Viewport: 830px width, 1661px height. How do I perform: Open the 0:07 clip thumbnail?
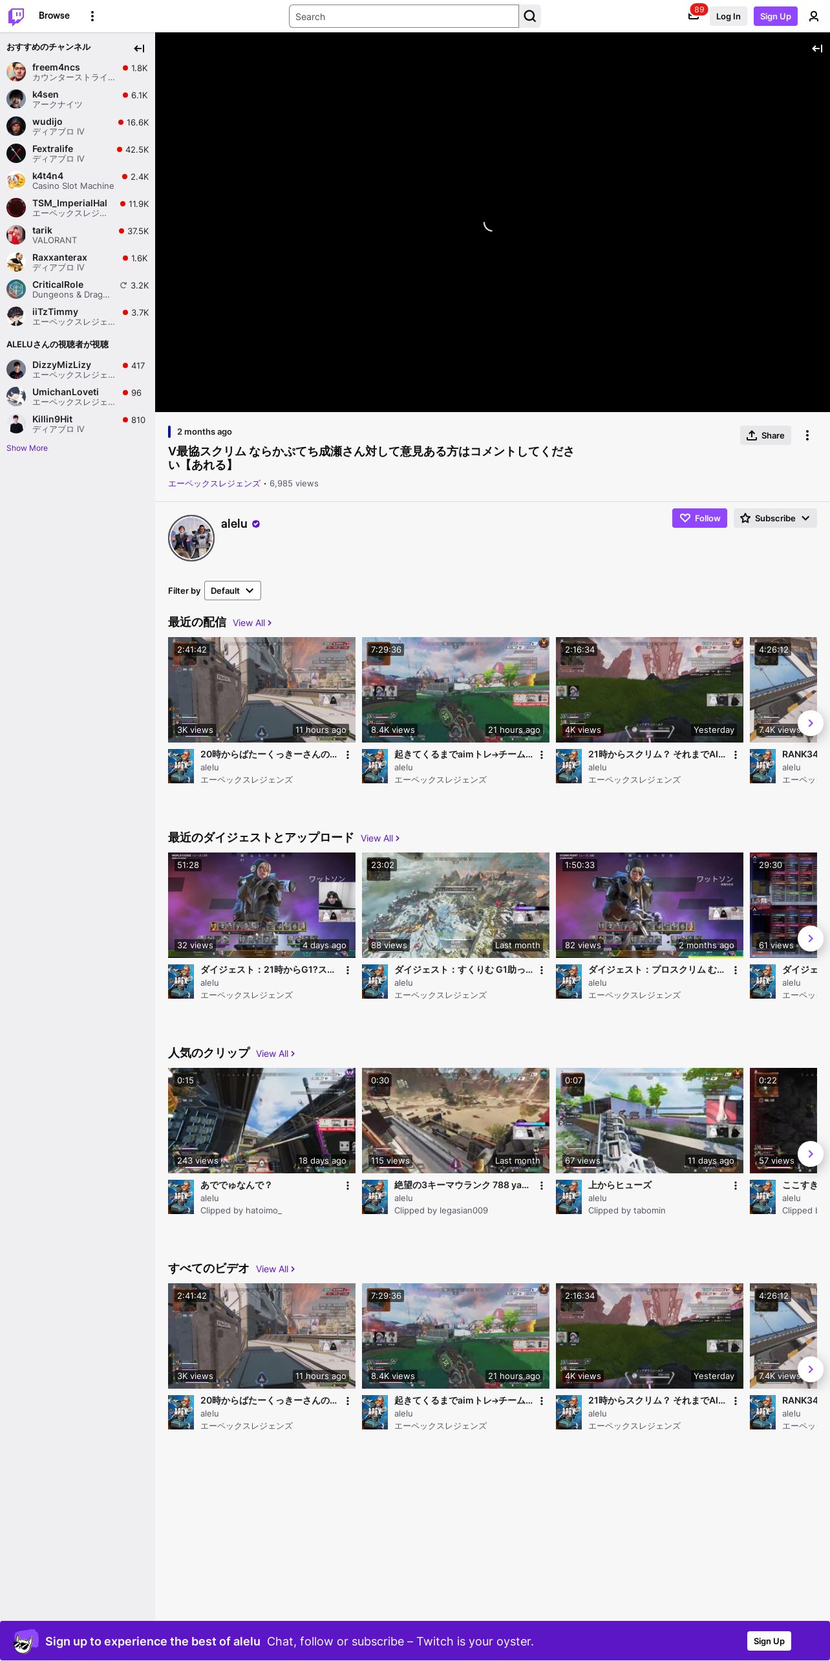click(650, 1120)
